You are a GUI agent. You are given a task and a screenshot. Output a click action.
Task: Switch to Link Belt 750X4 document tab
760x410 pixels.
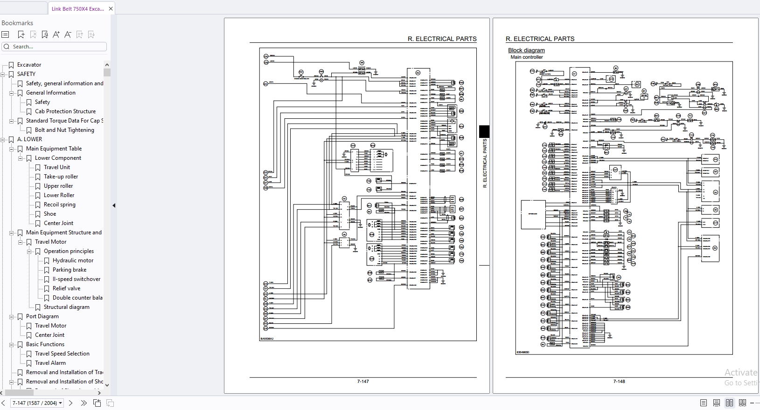(77, 8)
